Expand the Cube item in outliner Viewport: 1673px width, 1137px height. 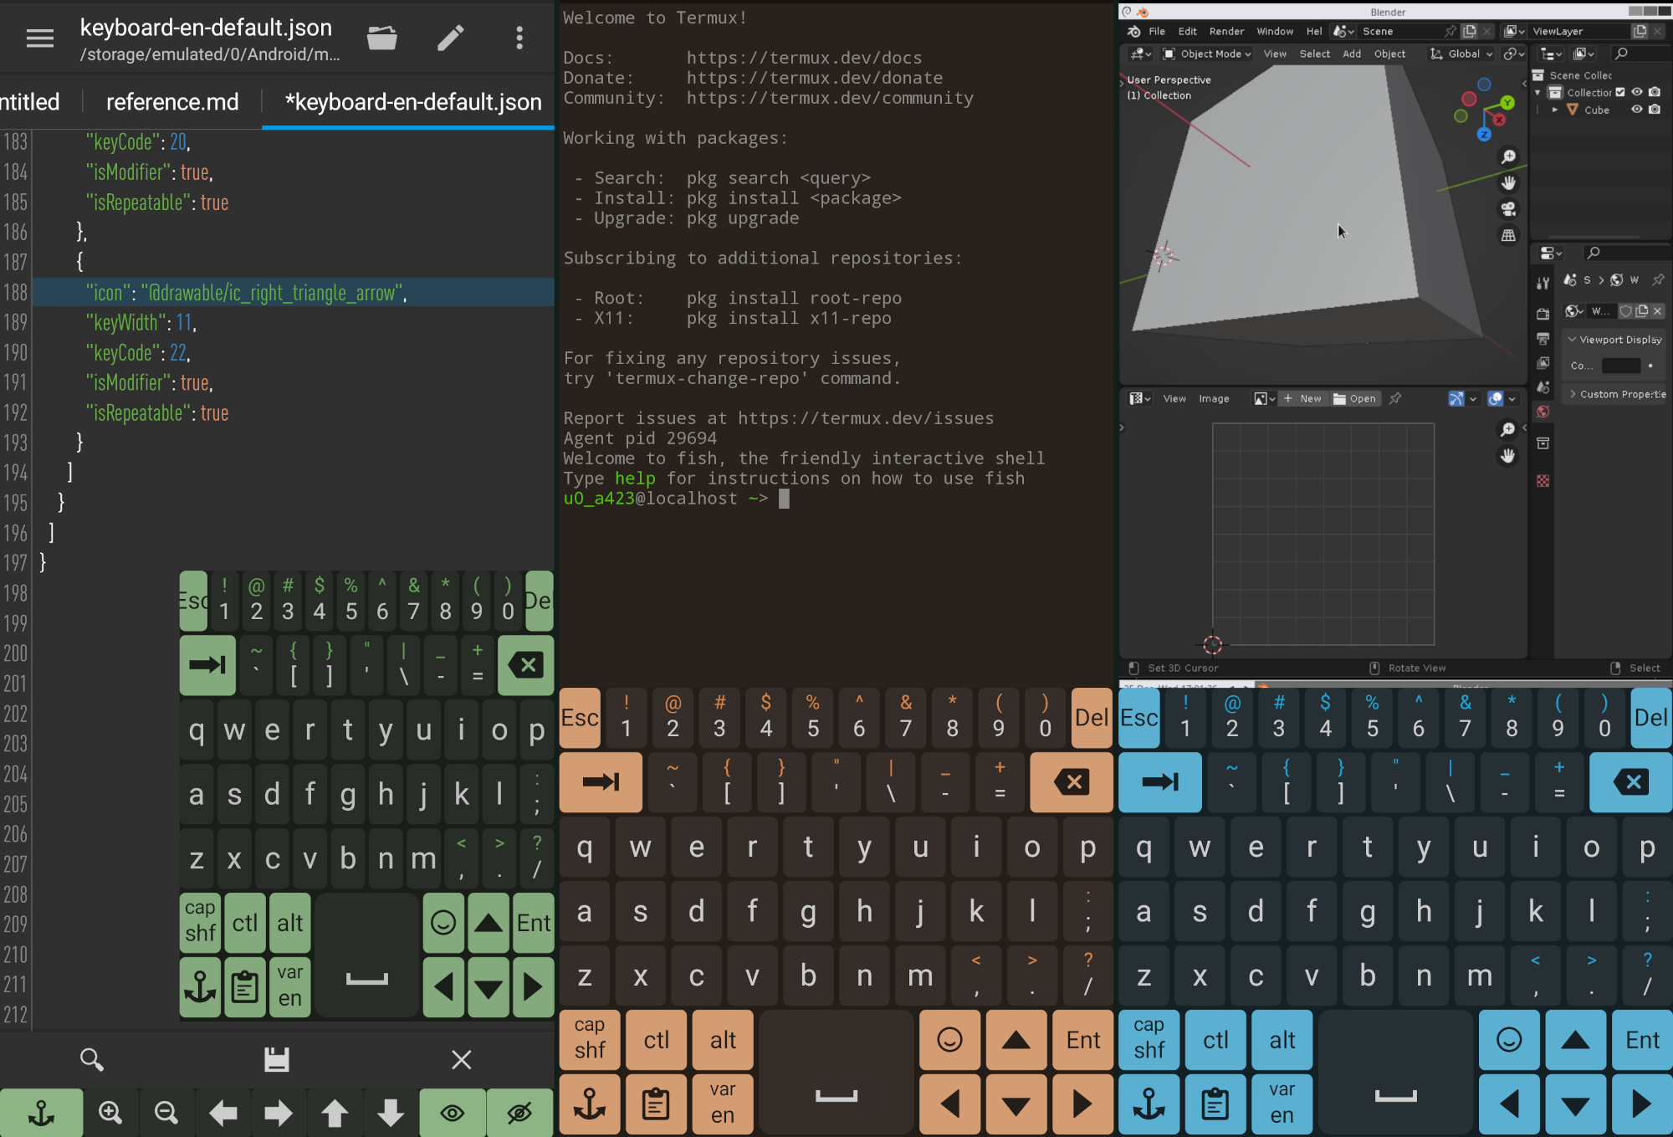(1554, 110)
